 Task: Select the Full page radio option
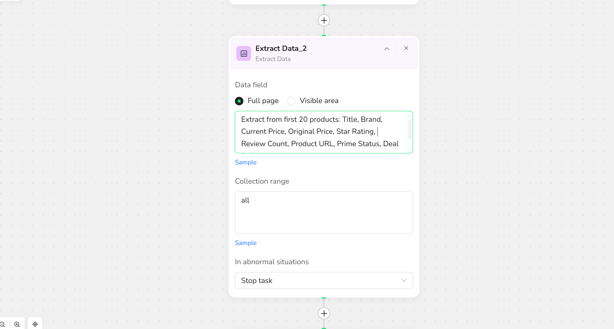pos(239,101)
